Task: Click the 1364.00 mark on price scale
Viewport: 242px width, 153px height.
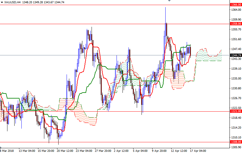Action: [236, 10]
